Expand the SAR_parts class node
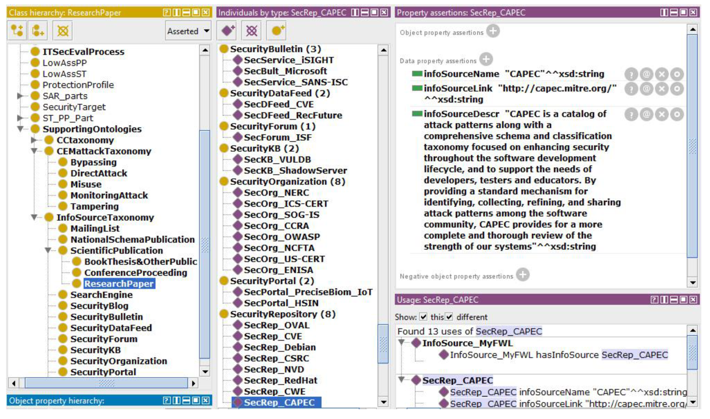 point(20,96)
